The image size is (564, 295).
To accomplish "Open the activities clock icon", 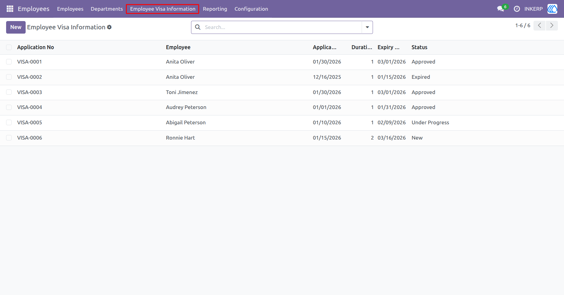I will [517, 9].
